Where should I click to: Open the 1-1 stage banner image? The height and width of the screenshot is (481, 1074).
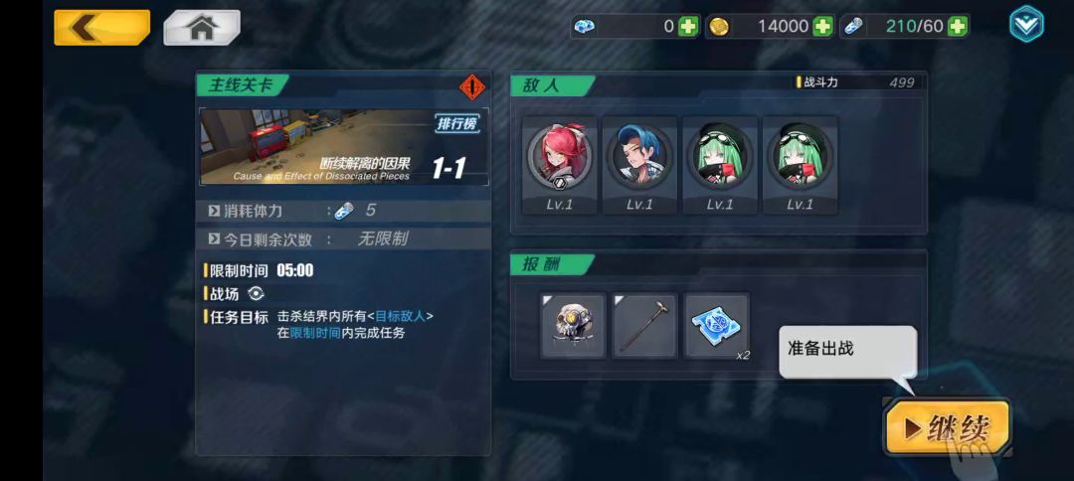(x=344, y=146)
